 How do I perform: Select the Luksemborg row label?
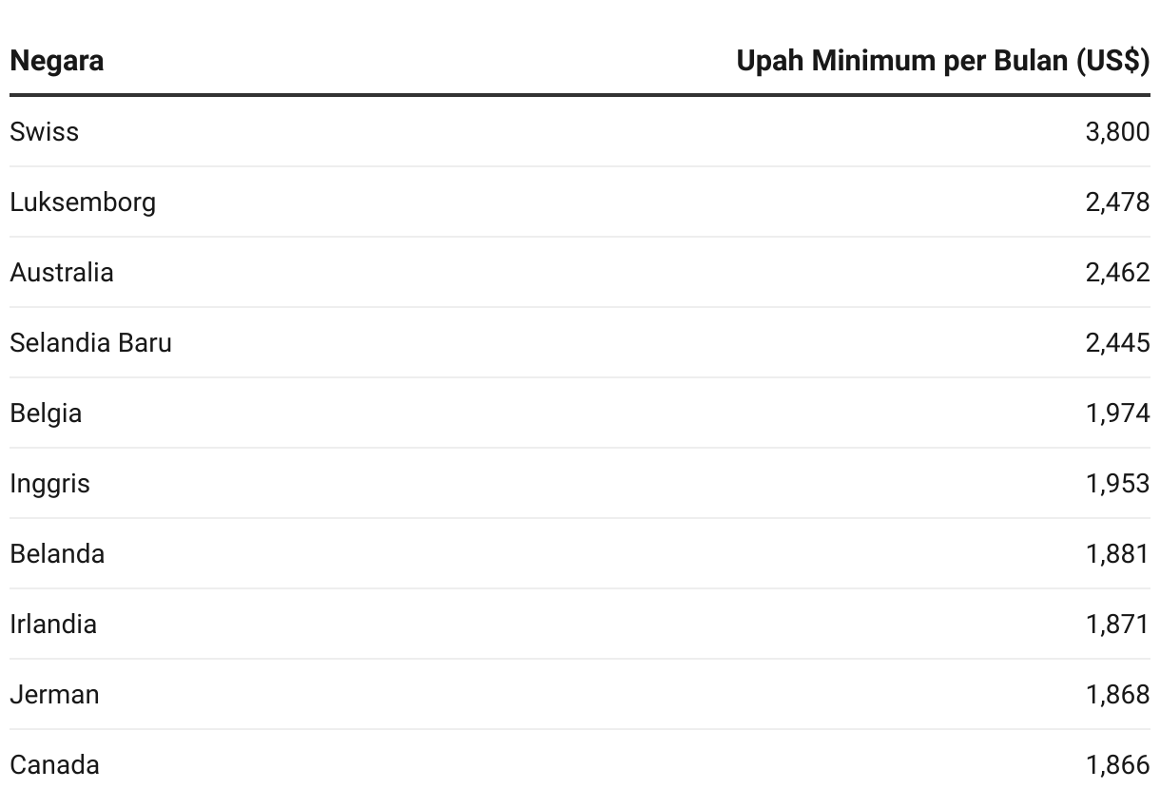click(x=83, y=202)
